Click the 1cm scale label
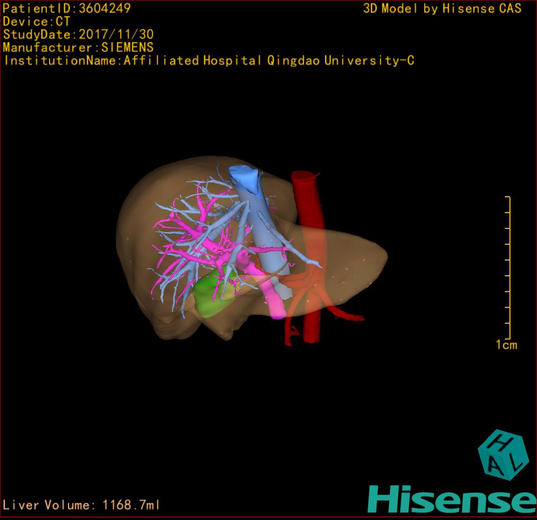The height and width of the screenshot is (520, 537). pos(506,345)
